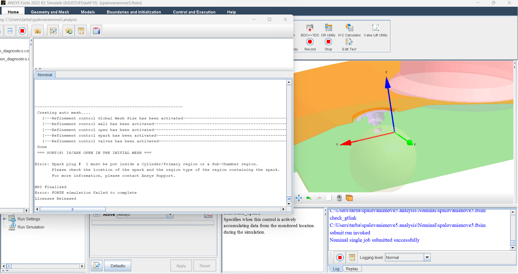Click the scroll down arrow of monitor output

click(x=289, y=204)
